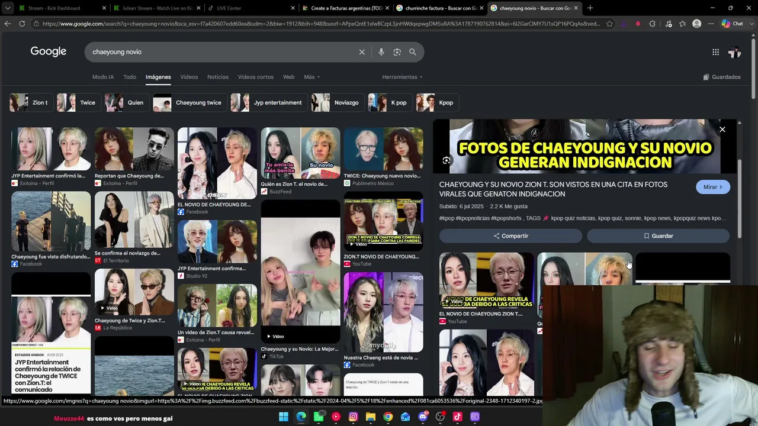
Task: Go back in browser history
Action: point(8,24)
